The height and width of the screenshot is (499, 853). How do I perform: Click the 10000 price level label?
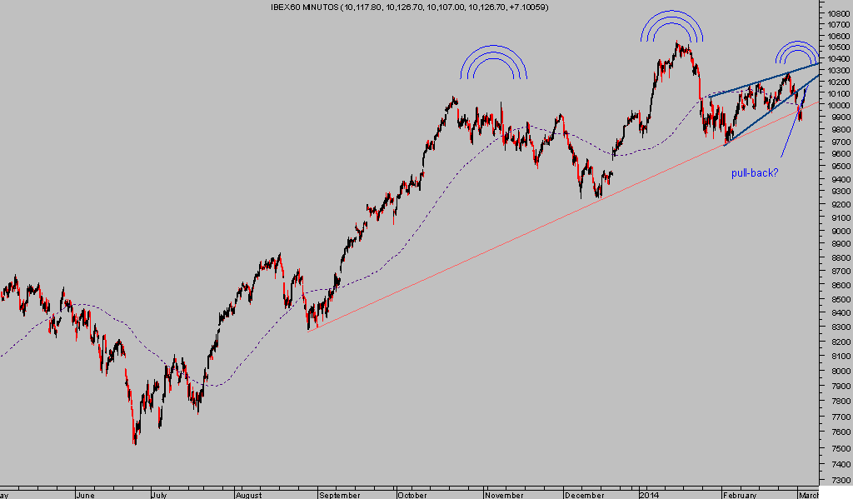click(x=836, y=104)
